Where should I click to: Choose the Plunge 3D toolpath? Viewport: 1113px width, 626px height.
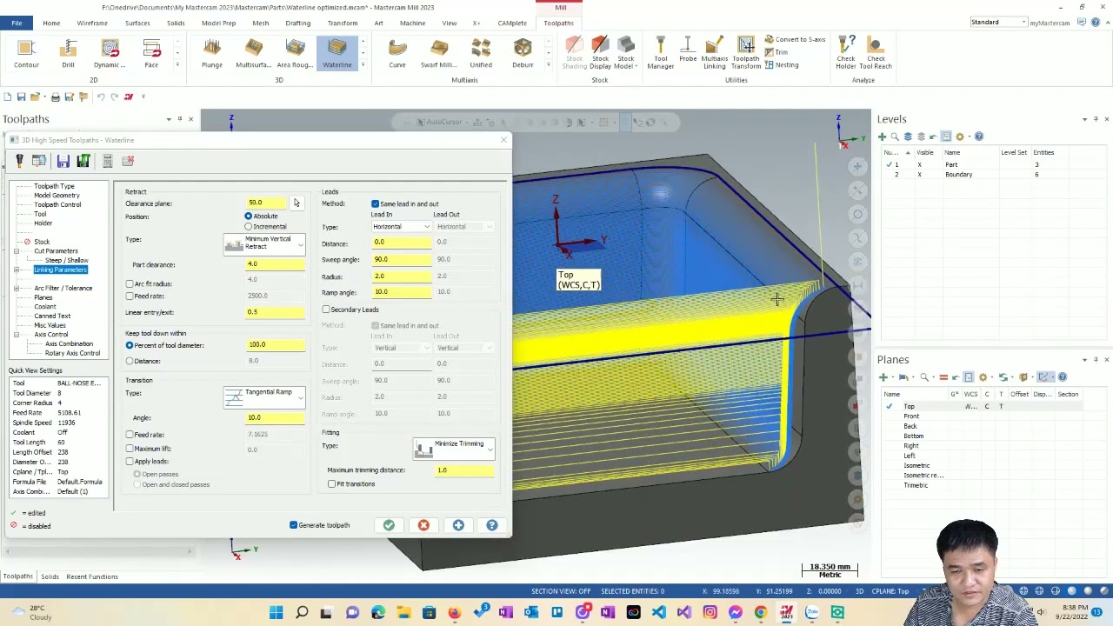pos(212,53)
